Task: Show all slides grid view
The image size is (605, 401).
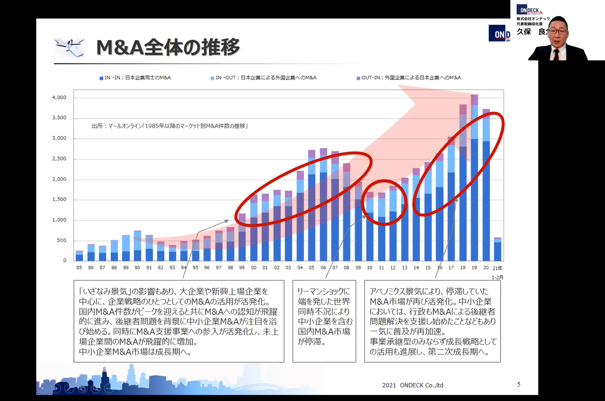Action: [82, 388]
